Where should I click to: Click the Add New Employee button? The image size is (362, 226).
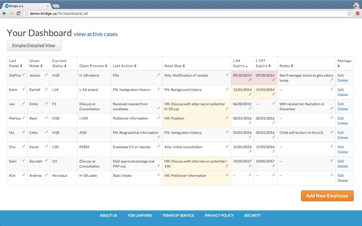tap(327, 196)
